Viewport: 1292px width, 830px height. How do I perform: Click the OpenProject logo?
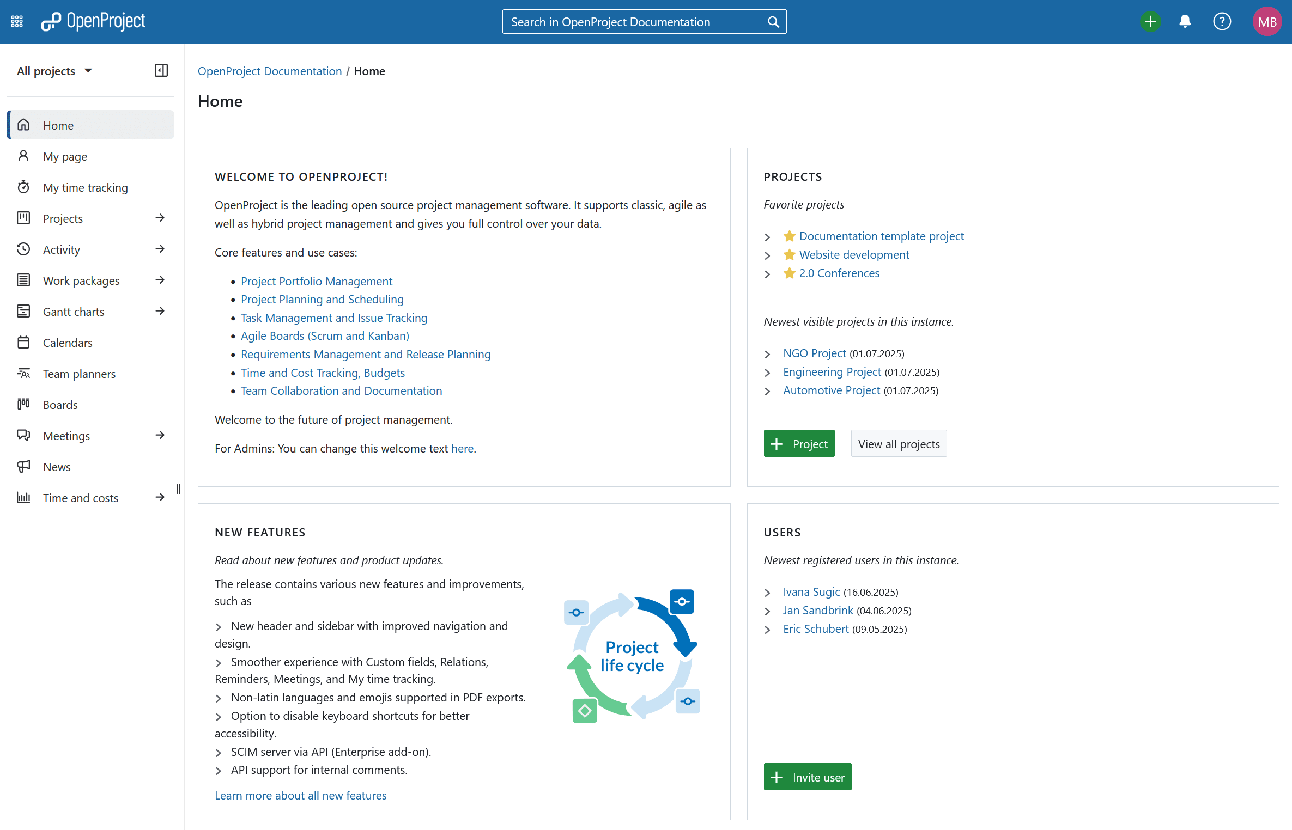click(x=94, y=22)
